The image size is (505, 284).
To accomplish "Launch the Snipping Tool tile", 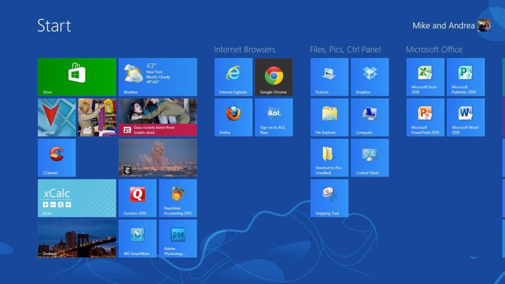I will 329,198.
